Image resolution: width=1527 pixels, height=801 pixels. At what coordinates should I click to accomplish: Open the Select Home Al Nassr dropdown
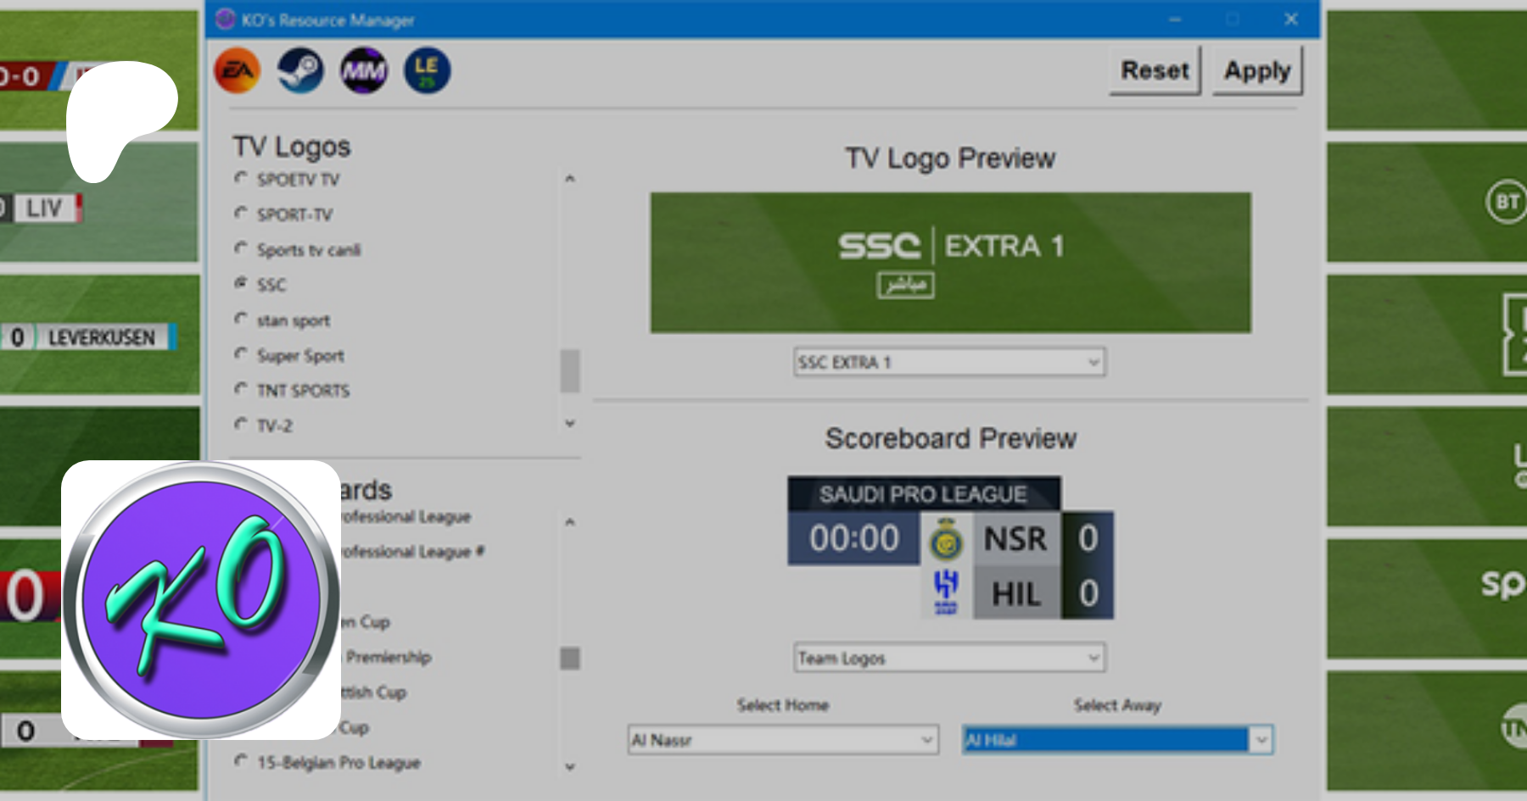(782, 740)
